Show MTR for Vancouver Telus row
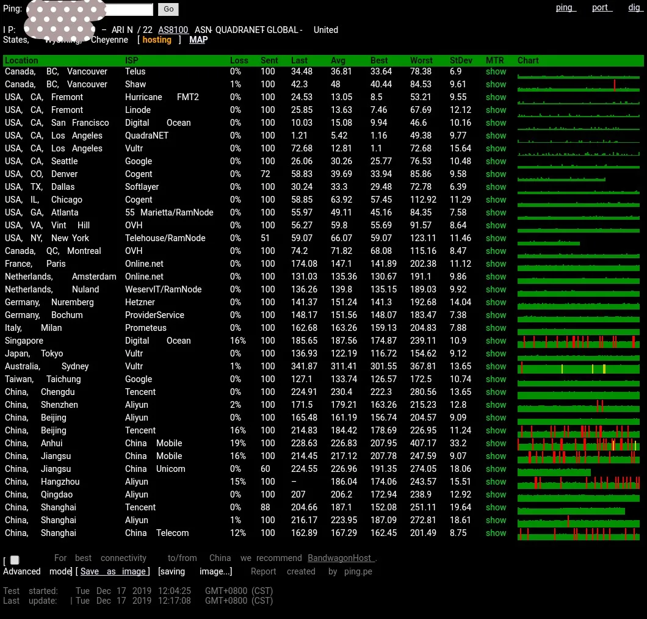This screenshot has height=619, width=647. 496,71
